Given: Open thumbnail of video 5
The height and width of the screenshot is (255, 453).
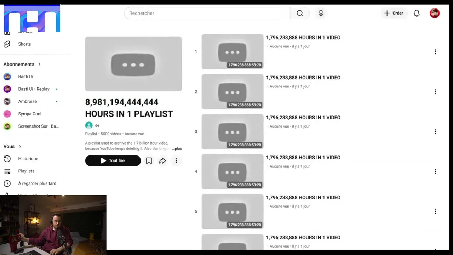Looking at the screenshot, I should 233,212.
